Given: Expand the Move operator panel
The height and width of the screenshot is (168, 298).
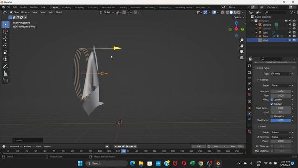Looking at the screenshot, I should [x=28, y=140].
